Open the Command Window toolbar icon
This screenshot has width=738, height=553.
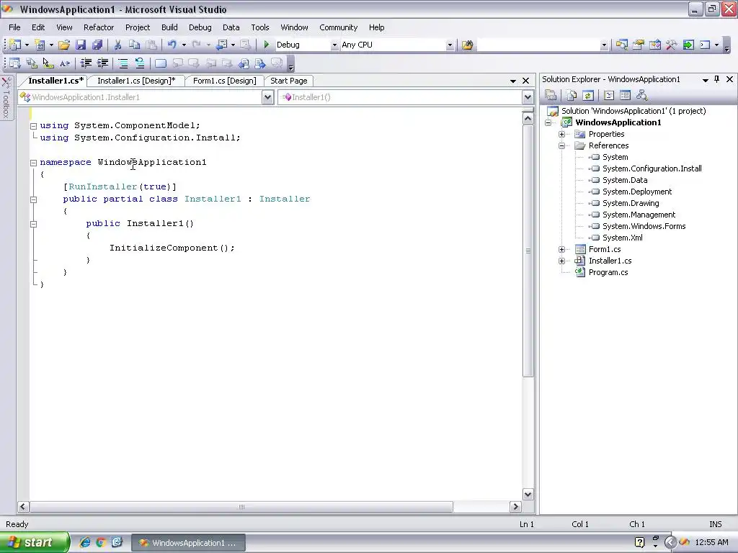(x=705, y=45)
